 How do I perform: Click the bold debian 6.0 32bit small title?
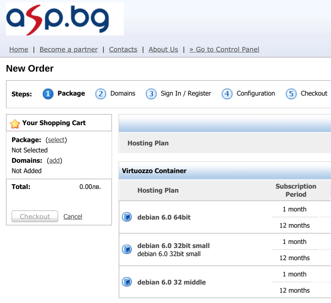tap(174, 246)
